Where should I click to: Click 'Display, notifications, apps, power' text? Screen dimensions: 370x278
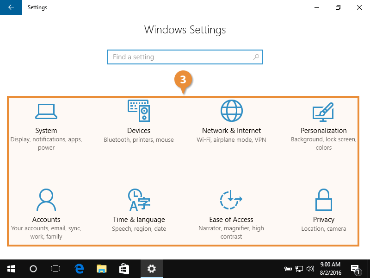(x=46, y=144)
